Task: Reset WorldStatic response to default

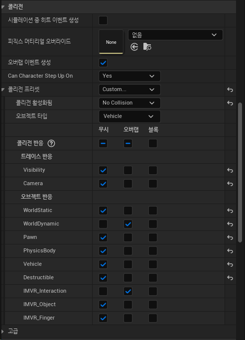Action: [230, 211]
